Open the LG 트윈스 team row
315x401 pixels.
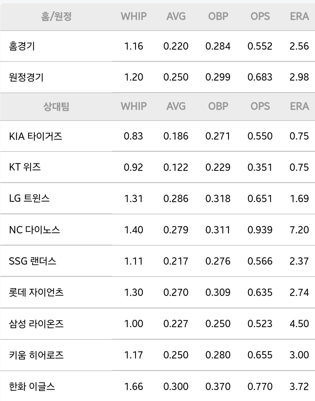(157, 198)
